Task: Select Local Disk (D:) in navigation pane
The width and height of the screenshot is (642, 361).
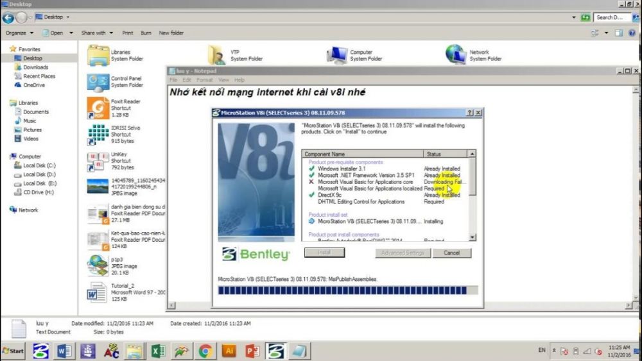Action: [x=39, y=174]
